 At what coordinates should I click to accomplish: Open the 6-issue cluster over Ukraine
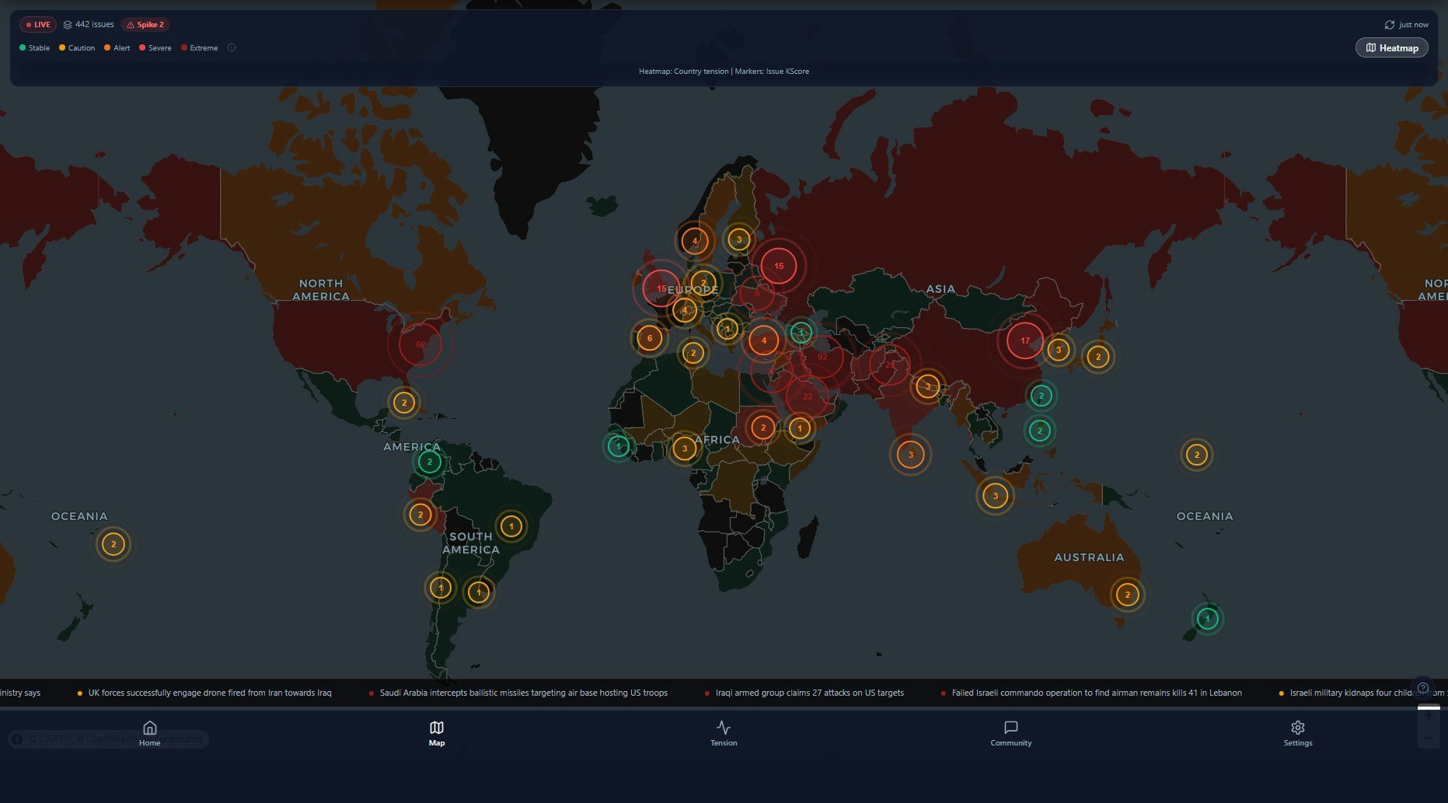click(757, 294)
